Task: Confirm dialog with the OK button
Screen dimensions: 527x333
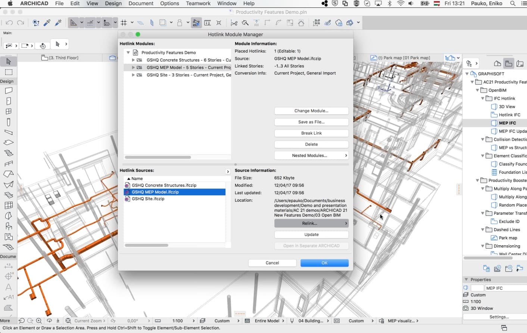Action: click(325, 263)
